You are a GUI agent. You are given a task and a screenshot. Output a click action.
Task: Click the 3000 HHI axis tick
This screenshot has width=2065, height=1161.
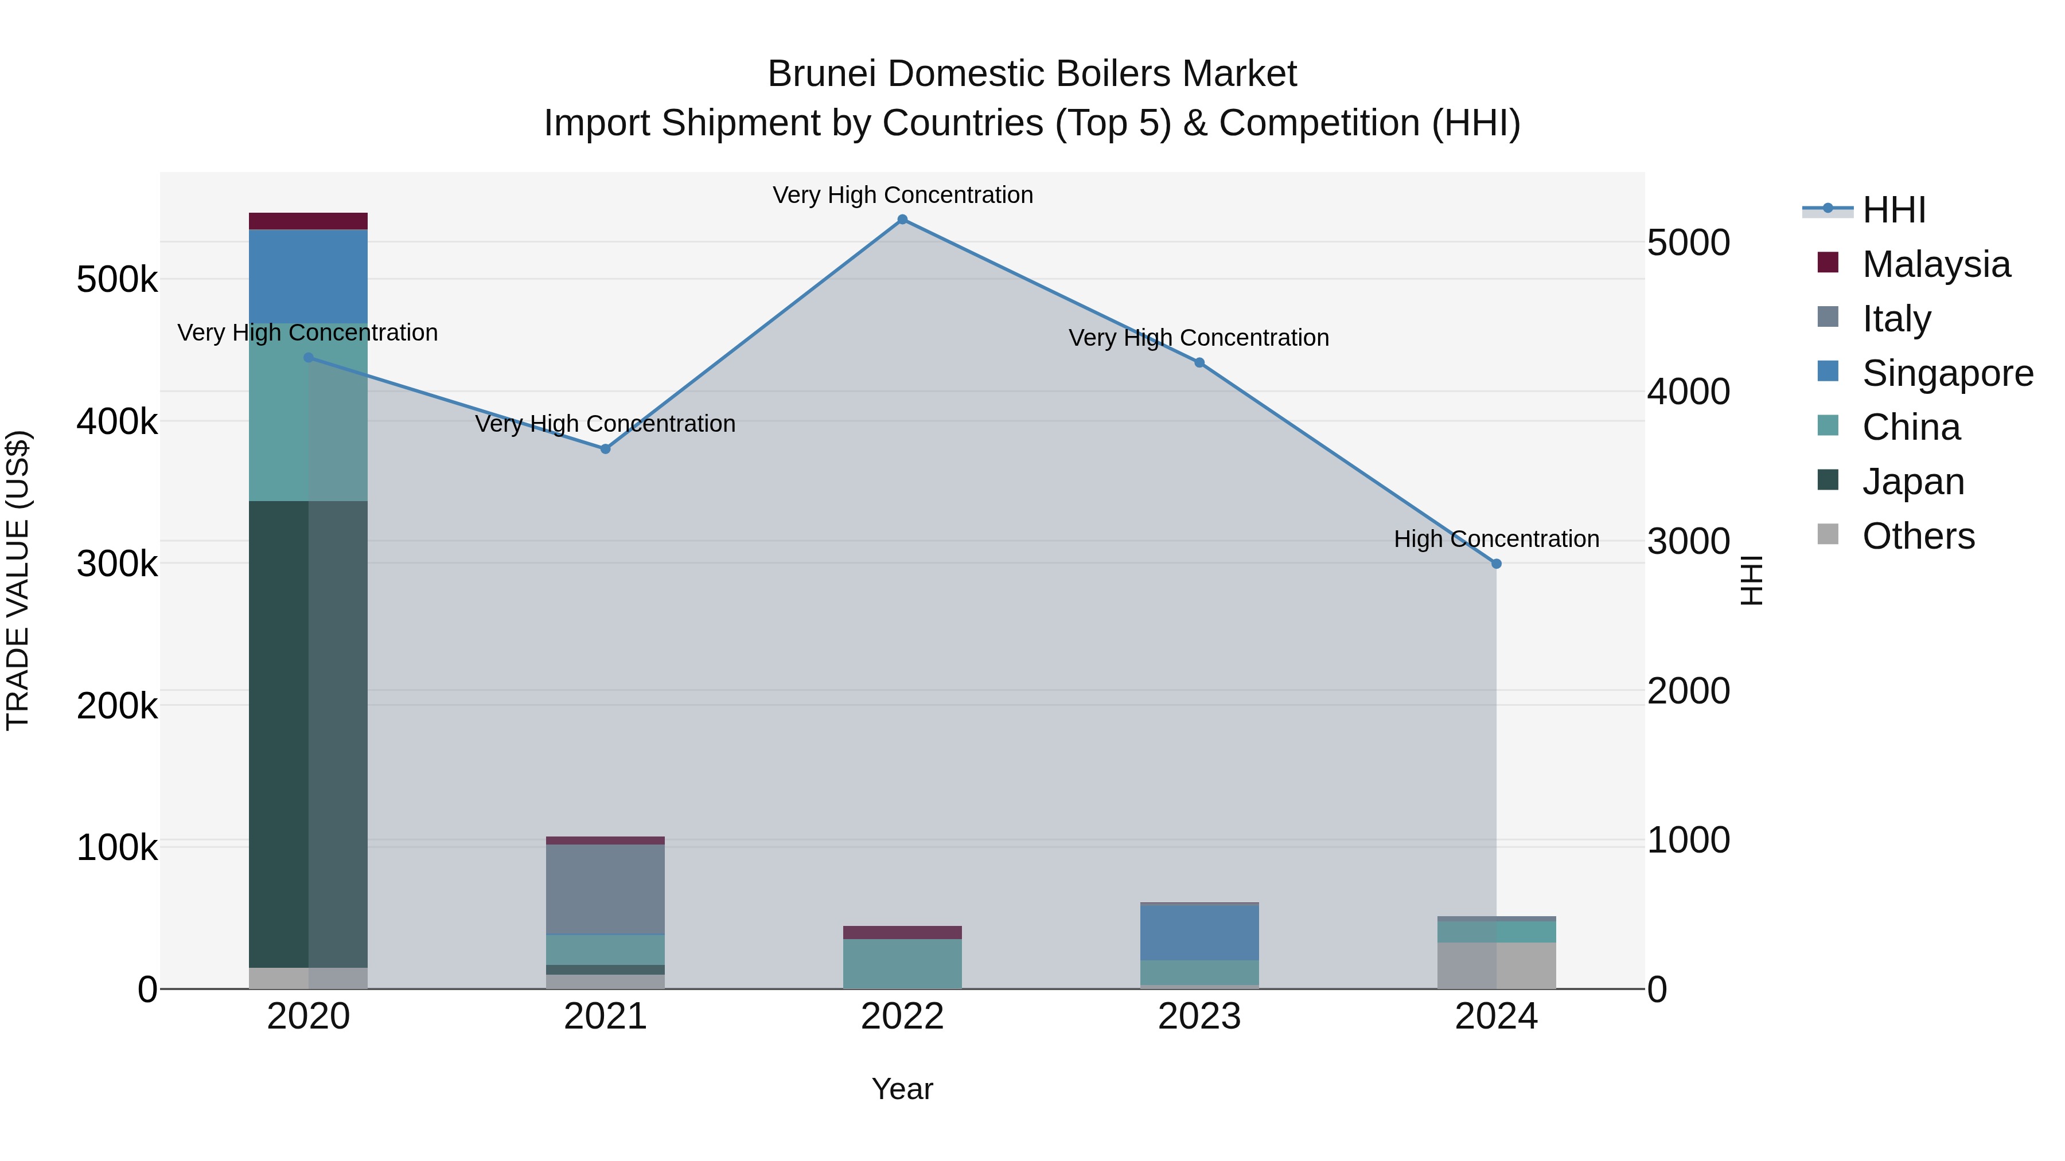pos(1689,542)
